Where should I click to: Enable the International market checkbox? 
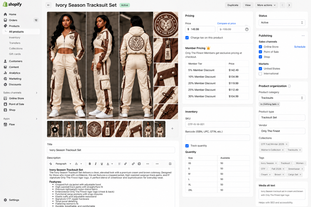(260, 74)
